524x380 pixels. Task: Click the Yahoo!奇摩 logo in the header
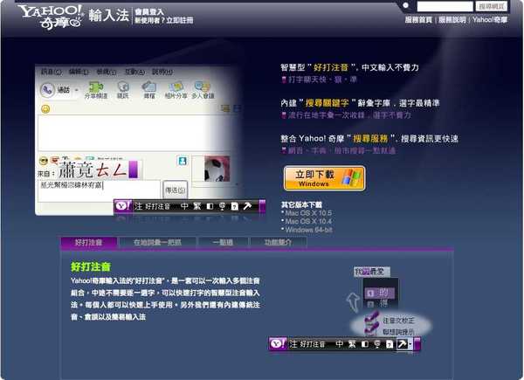(50, 17)
